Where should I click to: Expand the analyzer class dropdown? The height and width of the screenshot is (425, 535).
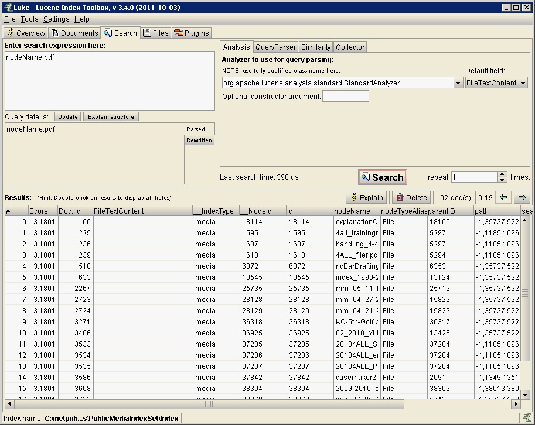[x=458, y=83]
